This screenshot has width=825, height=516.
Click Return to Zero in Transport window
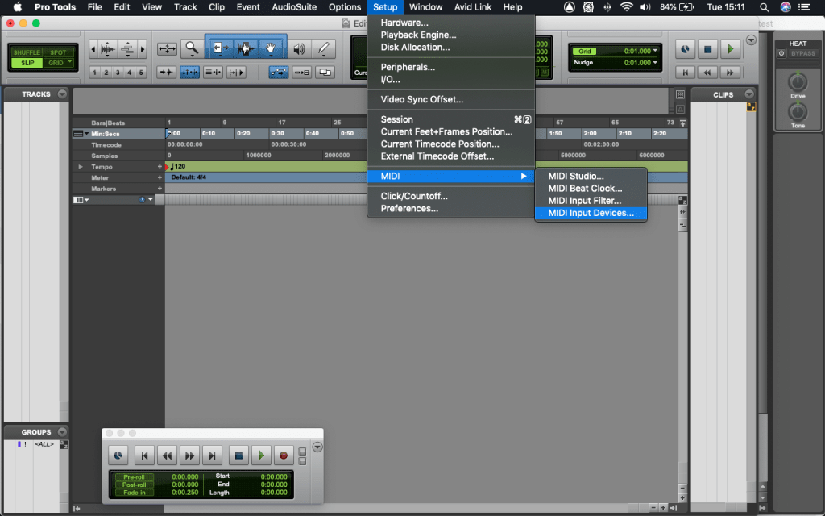pyautogui.click(x=144, y=456)
